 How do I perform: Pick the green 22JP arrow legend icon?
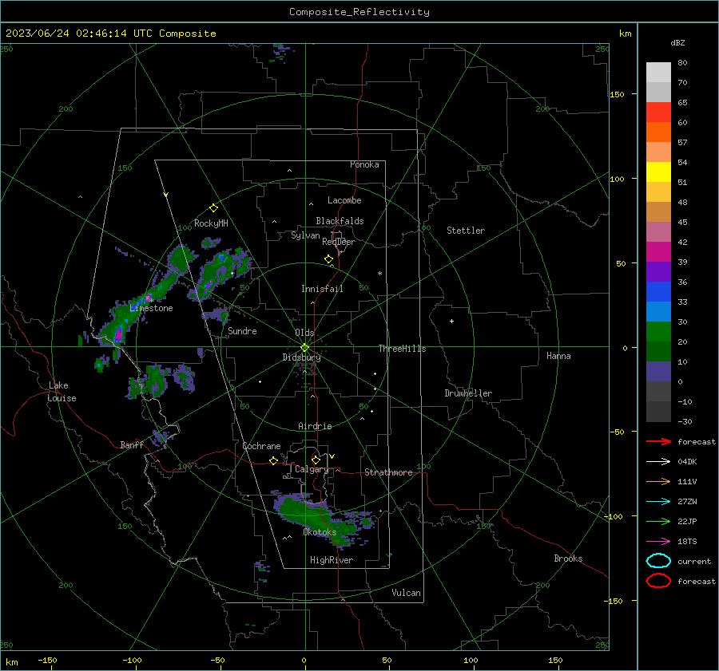(658, 521)
